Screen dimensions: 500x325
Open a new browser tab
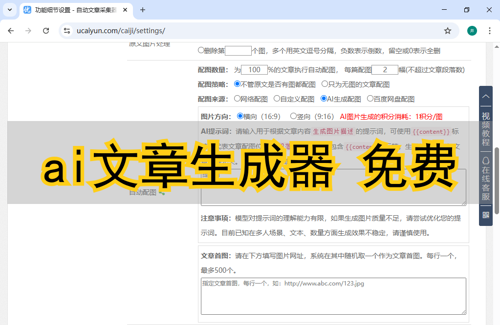pos(143,10)
